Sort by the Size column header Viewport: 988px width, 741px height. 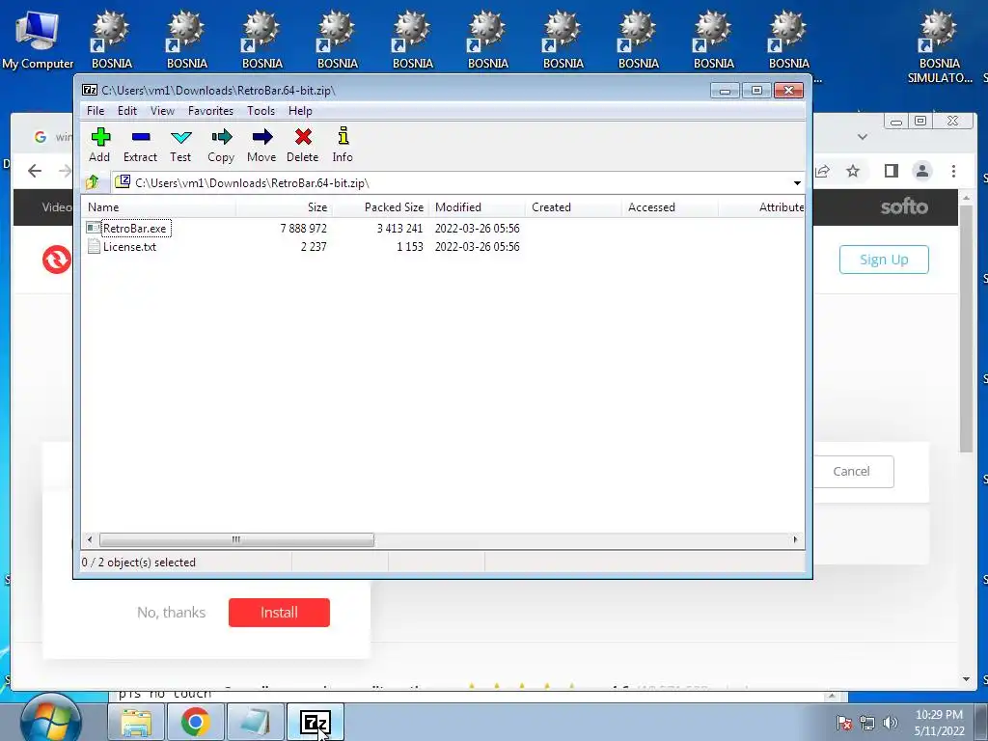pos(284,207)
